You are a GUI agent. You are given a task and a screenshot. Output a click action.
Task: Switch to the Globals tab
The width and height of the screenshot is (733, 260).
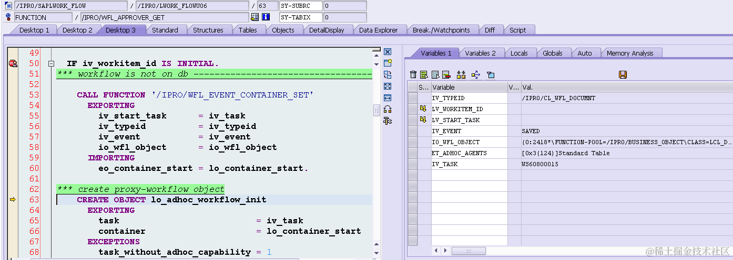tap(553, 53)
